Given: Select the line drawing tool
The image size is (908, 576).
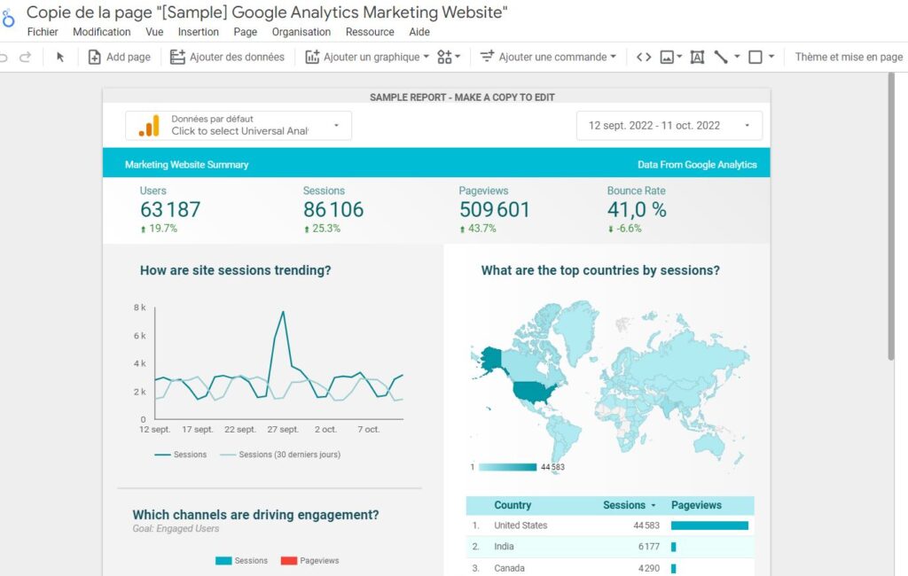Looking at the screenshot, I should [721, 57].
